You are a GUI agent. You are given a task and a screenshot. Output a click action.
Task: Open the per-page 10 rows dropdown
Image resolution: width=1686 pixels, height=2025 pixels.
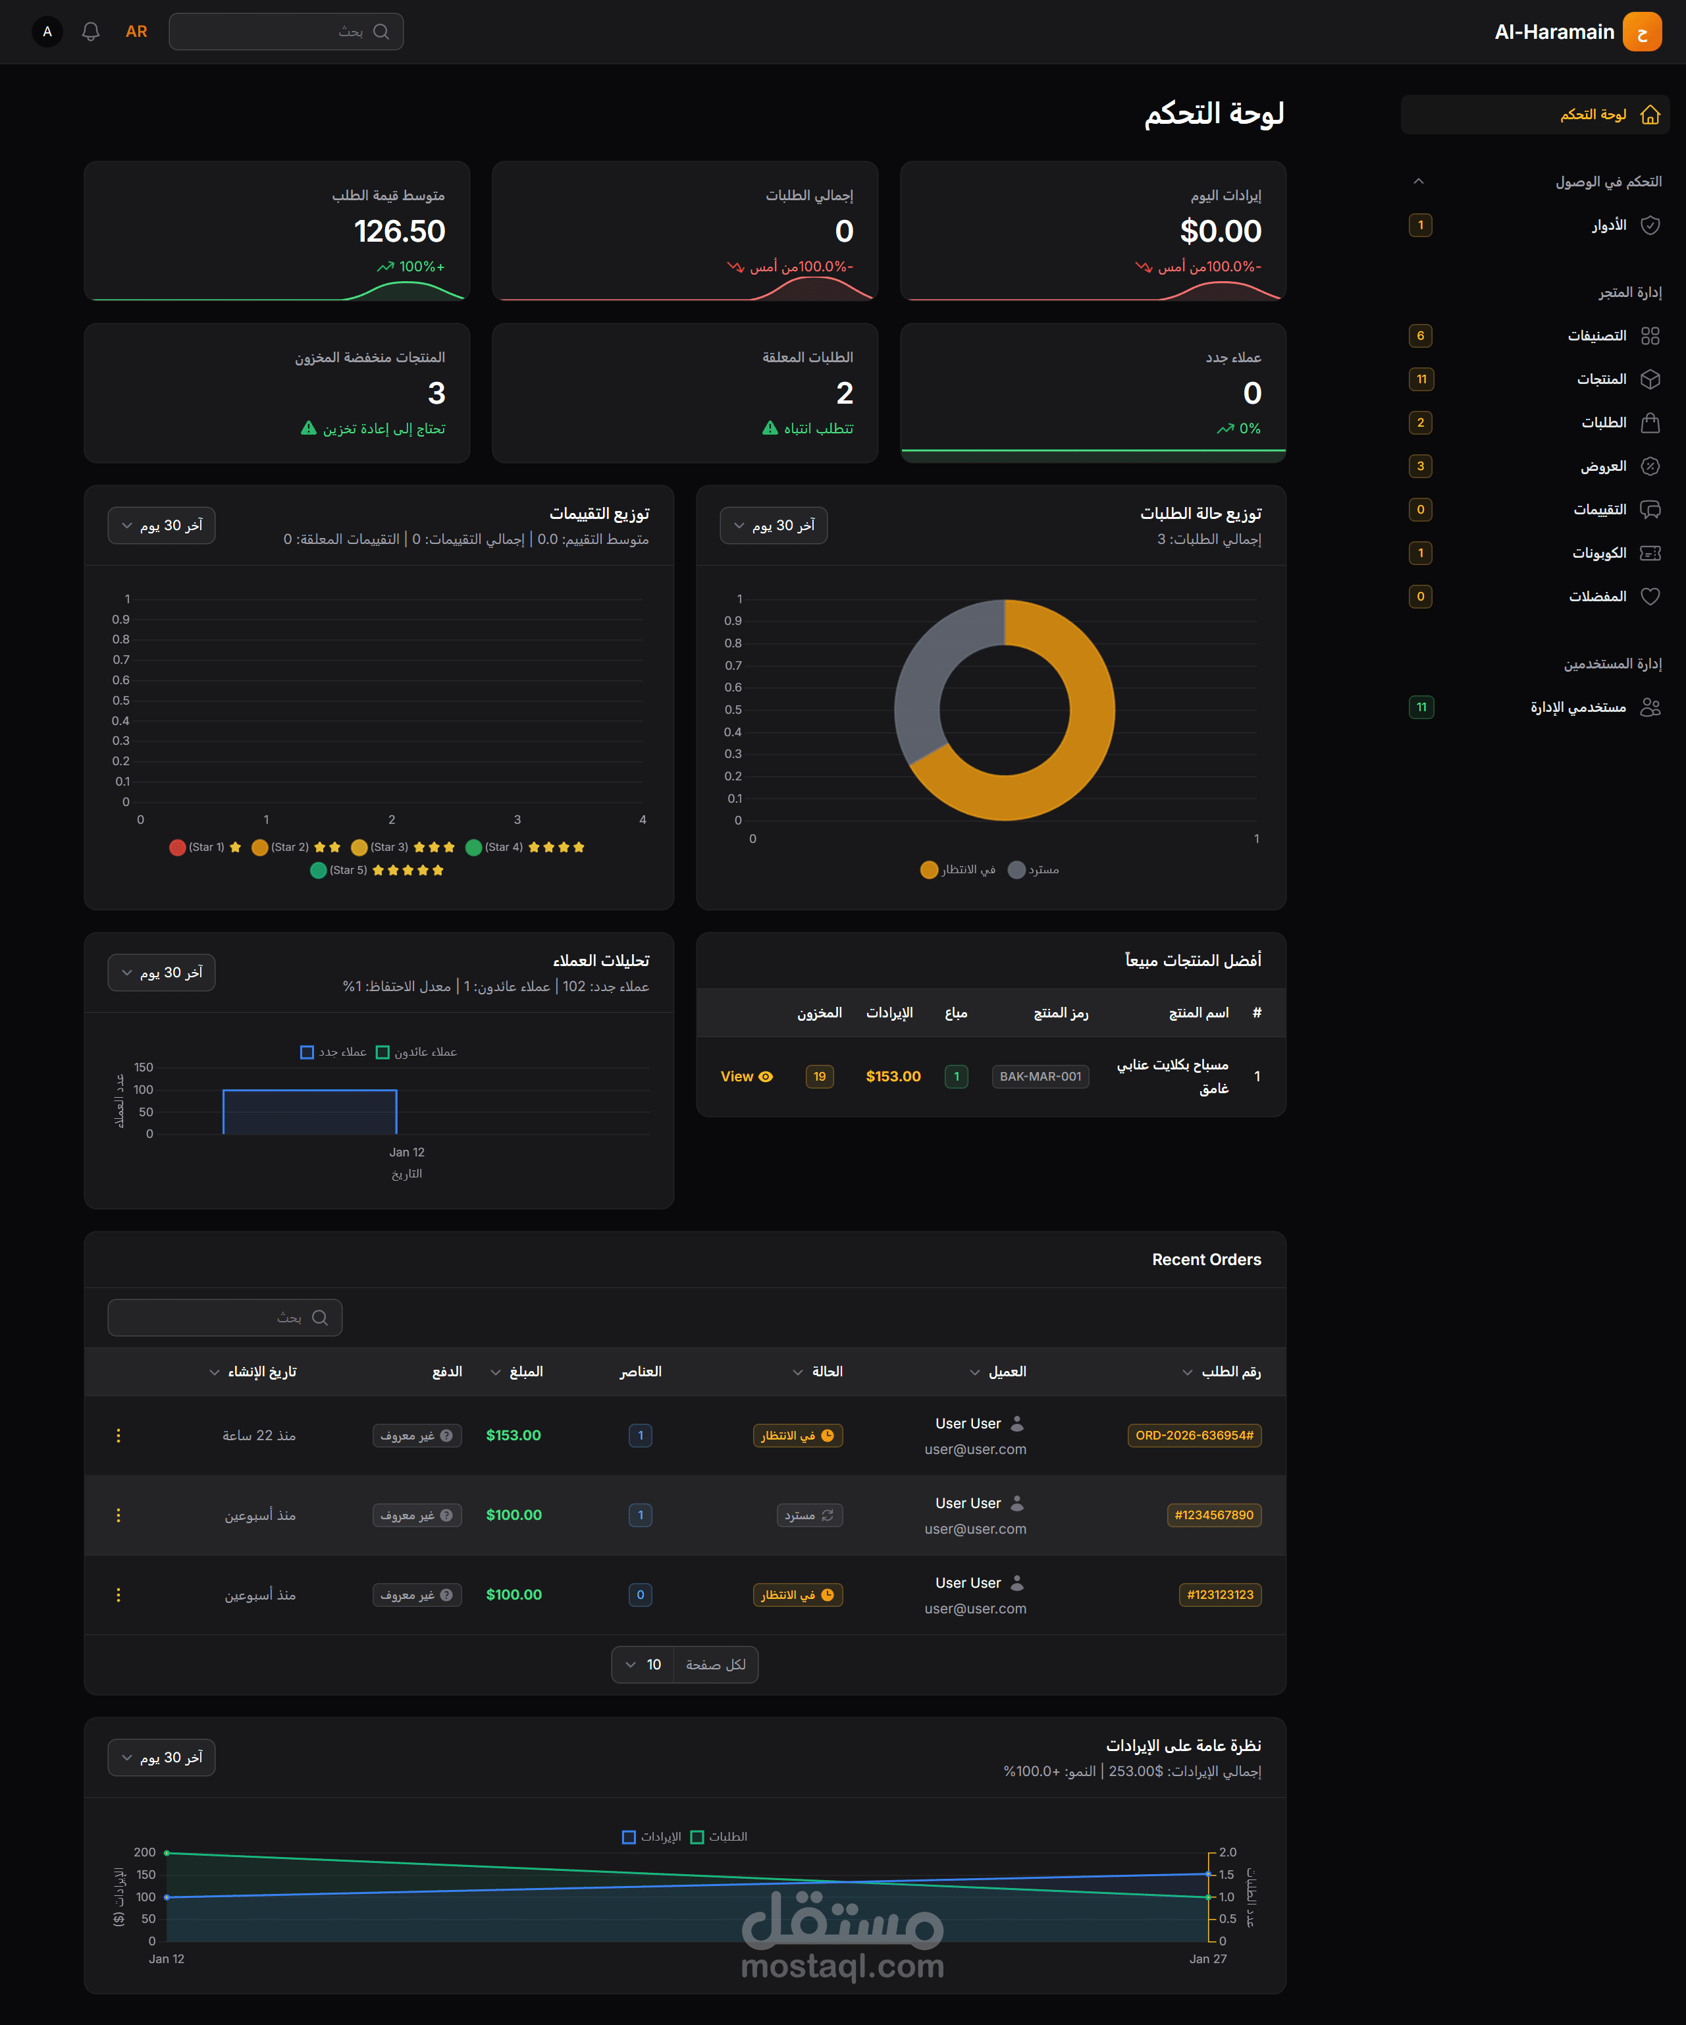click(643, 1664)
